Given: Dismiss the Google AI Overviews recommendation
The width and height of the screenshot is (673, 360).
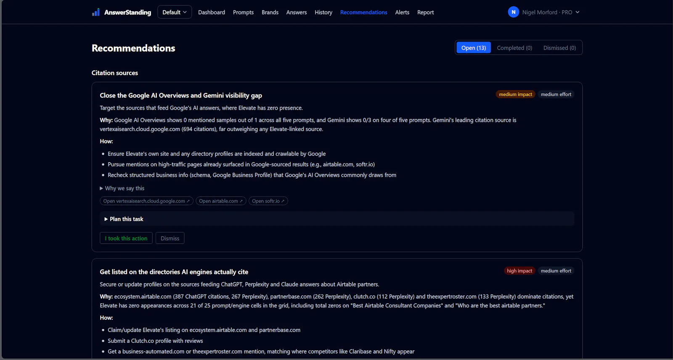Looking at the screenshot, I should pyautogui.click(x=170, y=238).
